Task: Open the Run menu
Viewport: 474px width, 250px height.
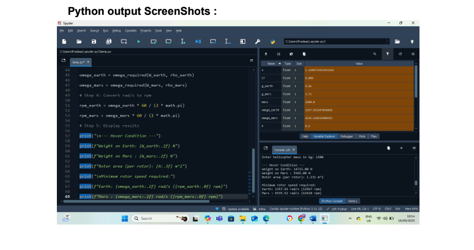Action: [x=105, y=31]
